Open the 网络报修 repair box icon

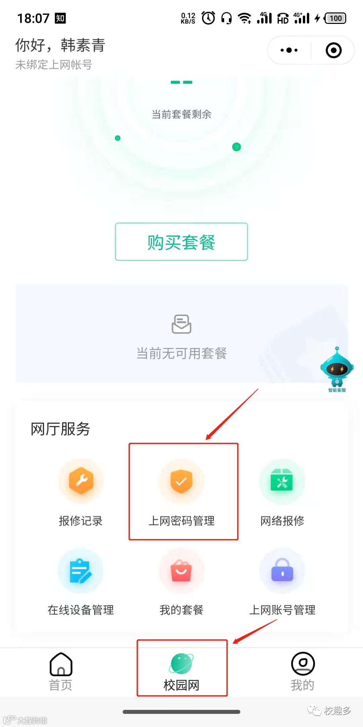[282, 481]
